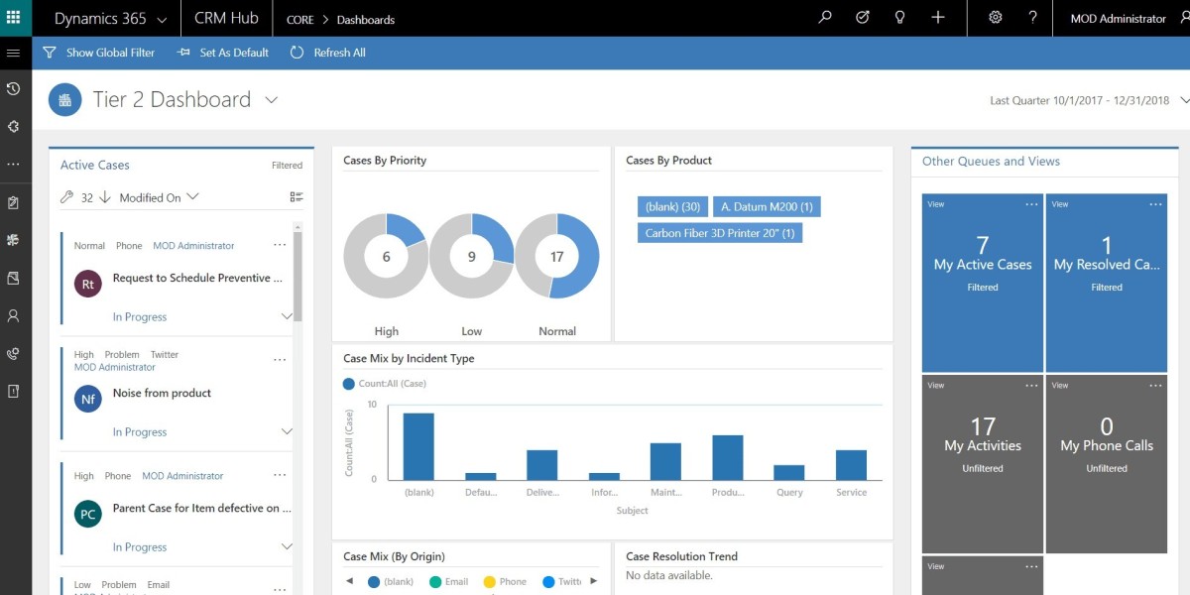Toggle the Twitter origin legend entry
1190x595 pixels.
coord(562,582)
